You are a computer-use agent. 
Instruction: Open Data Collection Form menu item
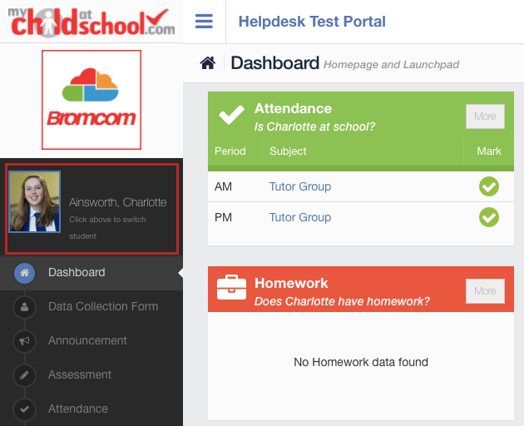[103, 306]
